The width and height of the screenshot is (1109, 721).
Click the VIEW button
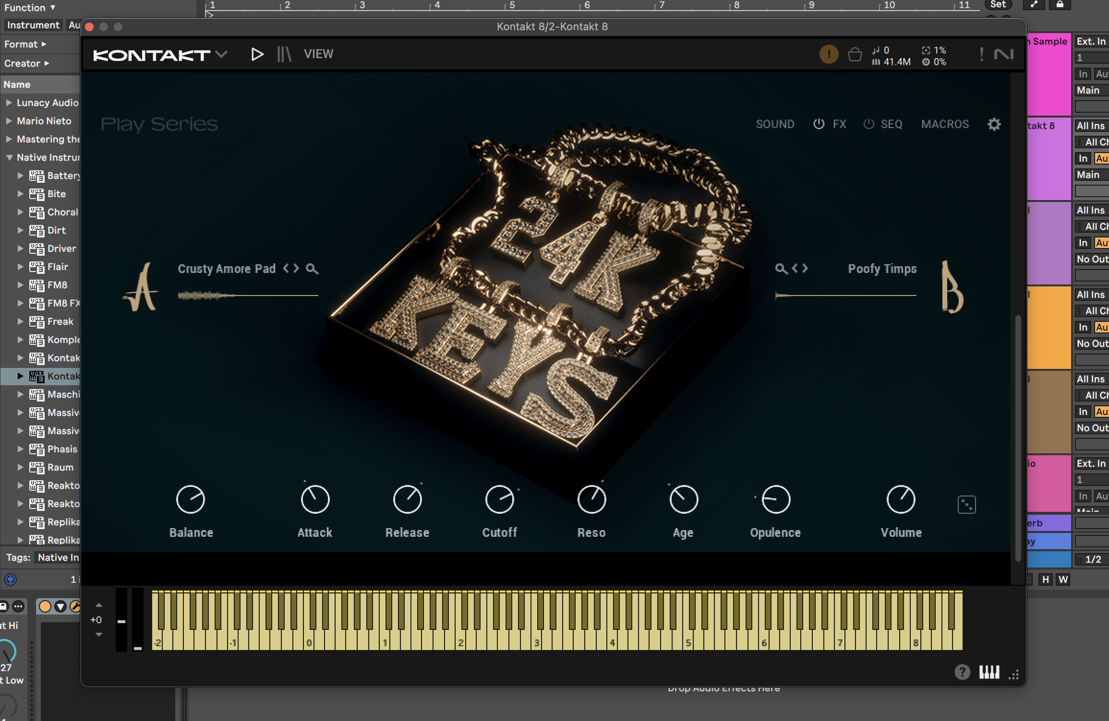318,54
